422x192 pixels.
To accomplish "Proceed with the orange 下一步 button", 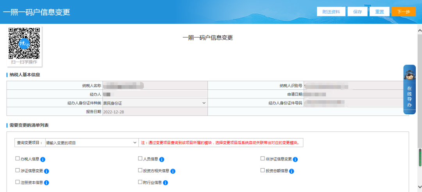I will (403, 12).
